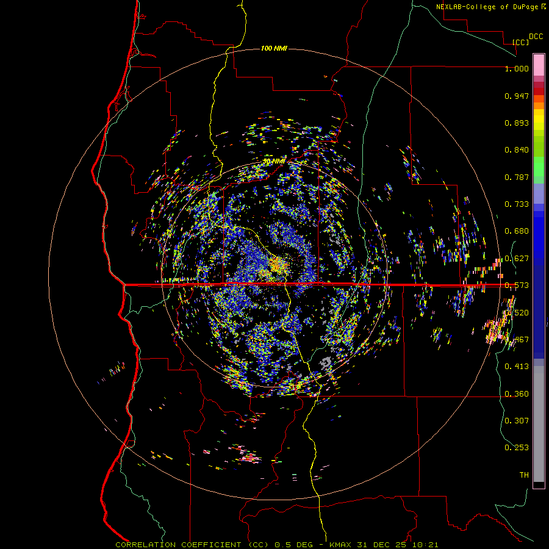Click the 0.573 scale value
Viewport: 549px width, 549px height.
point(517,285)
